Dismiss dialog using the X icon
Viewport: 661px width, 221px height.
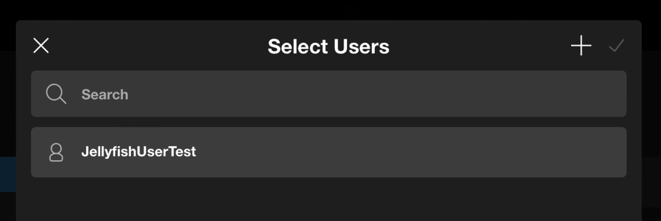(41, 46)
